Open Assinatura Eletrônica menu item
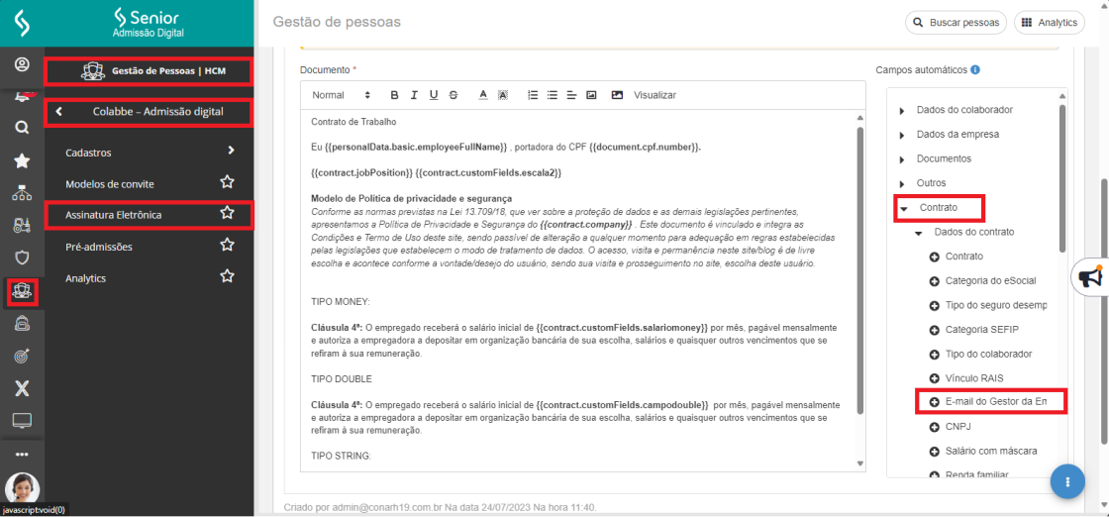This screenshot has height=517, width=1109. pos(113,214)
